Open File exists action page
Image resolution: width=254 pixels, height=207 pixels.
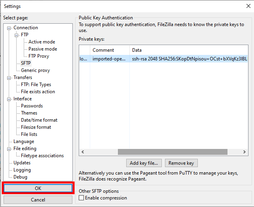pyautogui.click(x=38, y=92)
